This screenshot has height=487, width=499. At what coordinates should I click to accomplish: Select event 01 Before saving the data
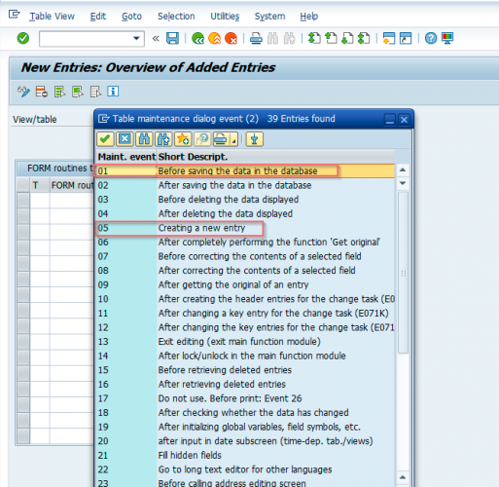tap(245, 170)
